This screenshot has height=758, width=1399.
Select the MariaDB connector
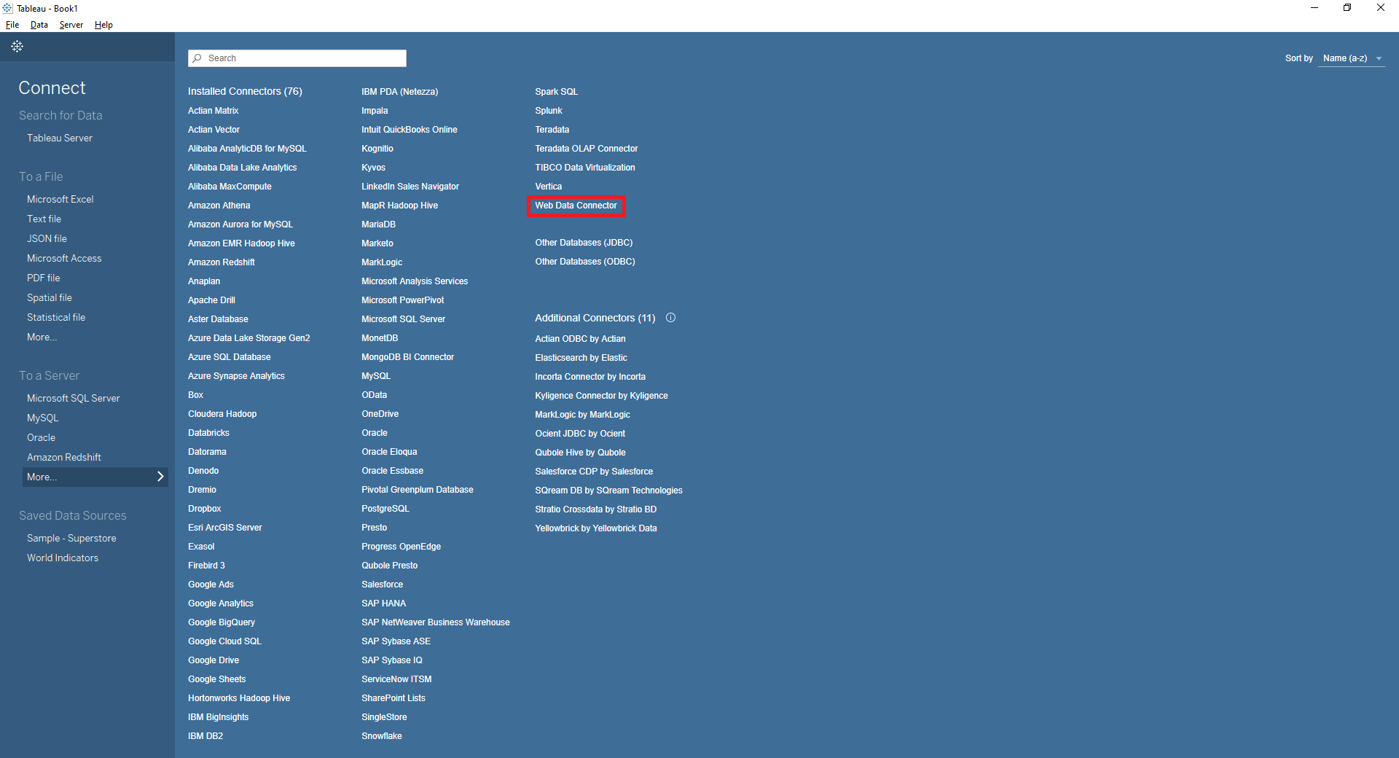(x=379, y=224)
